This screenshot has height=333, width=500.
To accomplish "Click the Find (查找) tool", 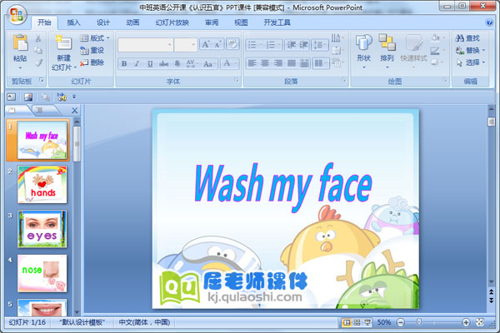I will coord(467,37).
